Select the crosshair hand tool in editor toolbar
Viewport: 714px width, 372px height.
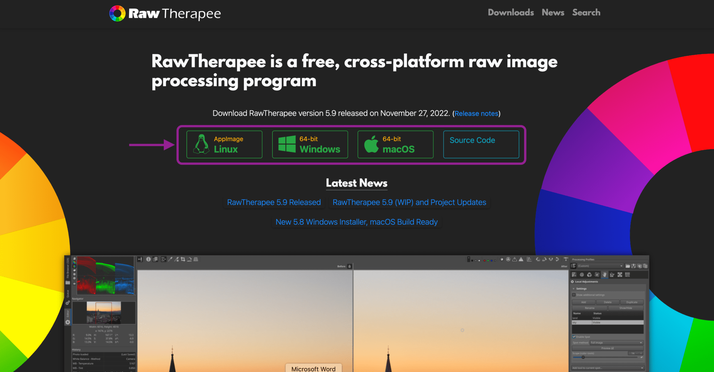point(164,259)
